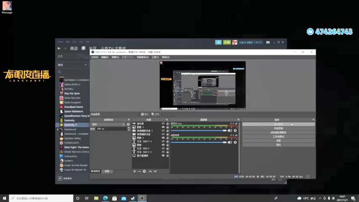Open Steam announcements blue button
Image resolution: width=359 pixels, height=202 pixels.
pos(219,42)
